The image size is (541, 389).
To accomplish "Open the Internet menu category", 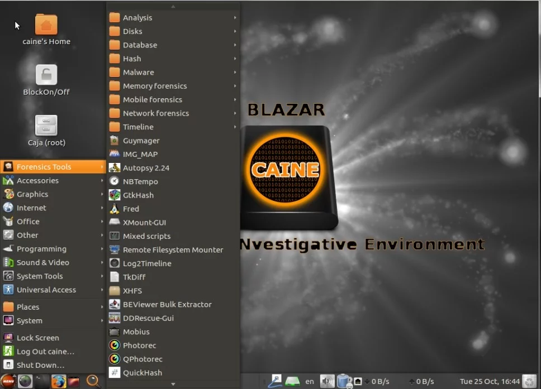I will [31, 208].
